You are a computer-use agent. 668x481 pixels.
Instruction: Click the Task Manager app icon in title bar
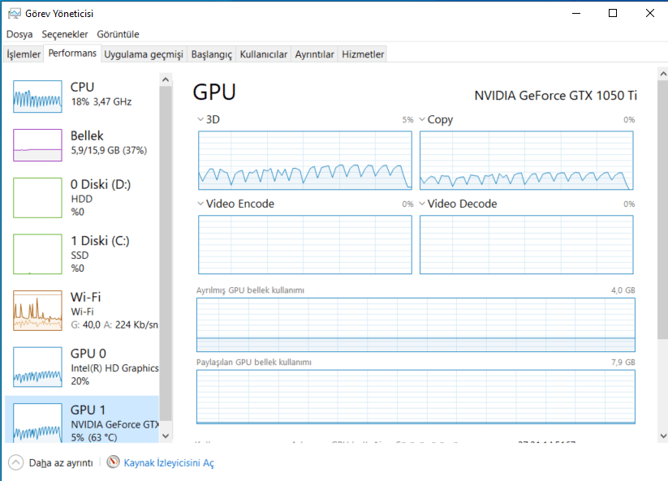[x=14, y=14]
